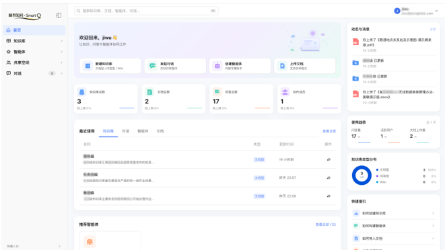Screen dimensions: 445x252
Task: Click the blue J user avatar
Action: (397, 11)
